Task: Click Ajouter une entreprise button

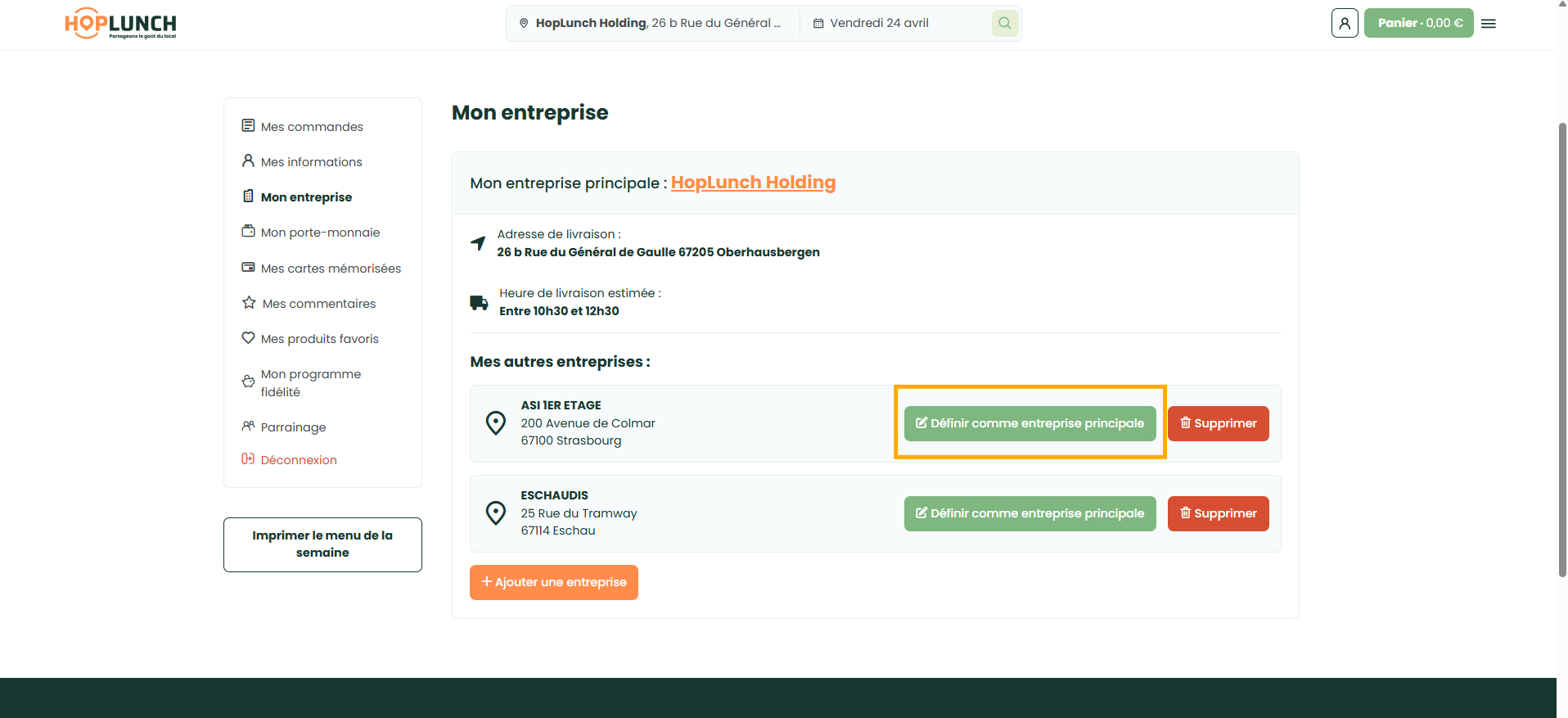Action: [554, 582]
